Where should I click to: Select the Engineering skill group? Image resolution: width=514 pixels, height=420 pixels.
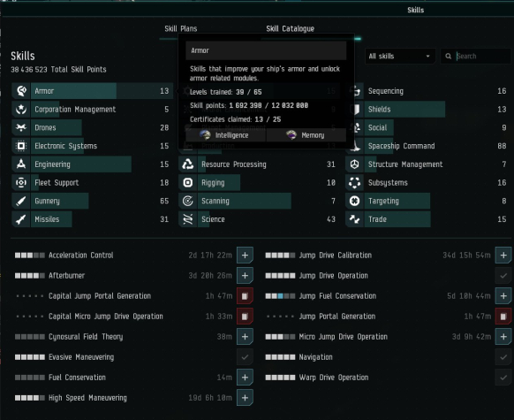(x=93, y=164)
